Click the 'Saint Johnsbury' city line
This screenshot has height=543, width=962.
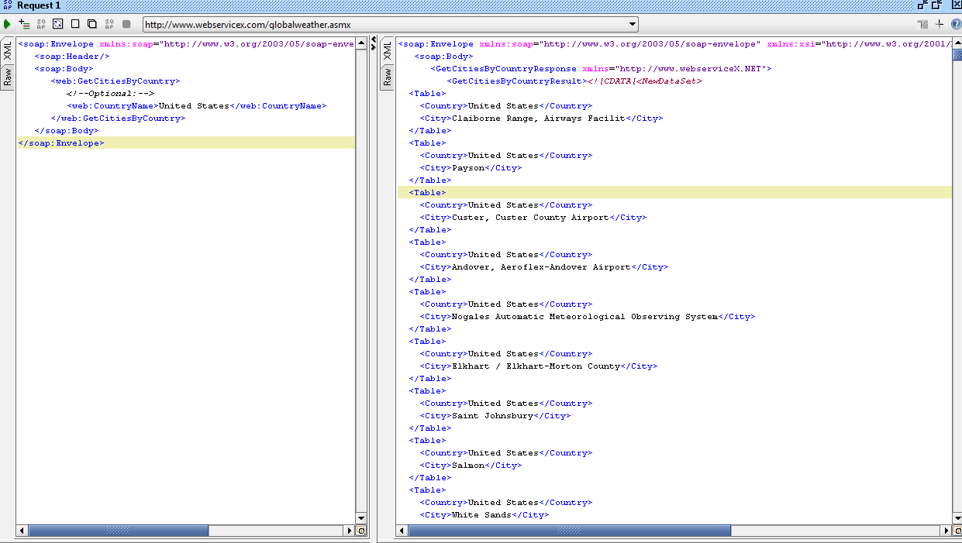pos(495,416)
